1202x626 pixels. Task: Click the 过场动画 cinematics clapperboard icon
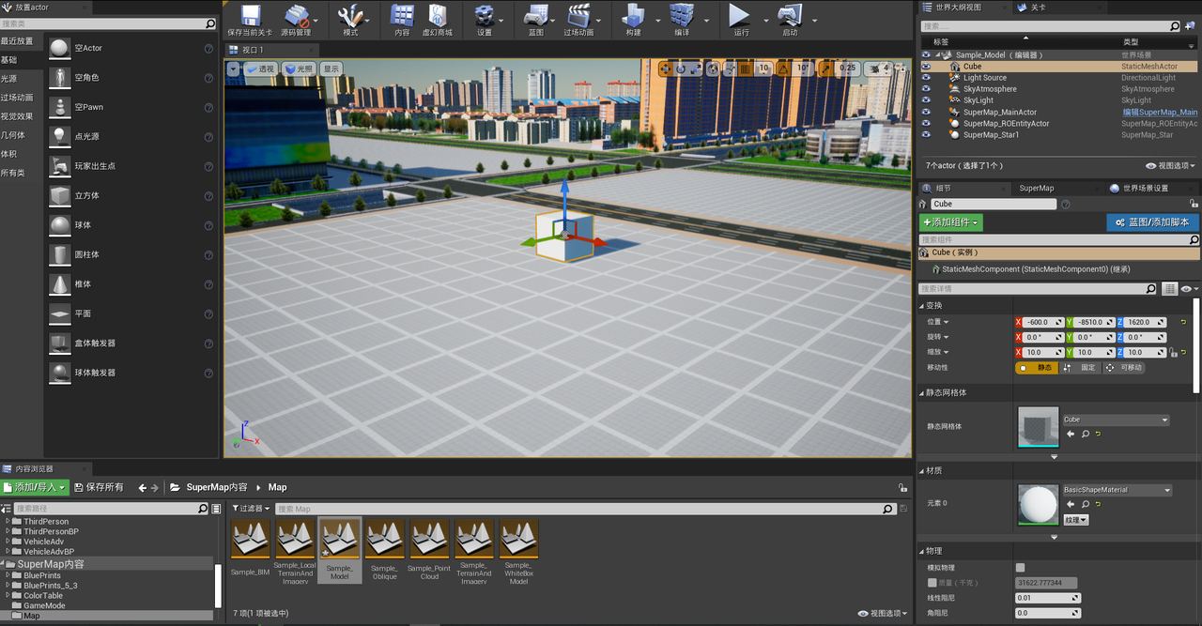[x=578, y=16]
